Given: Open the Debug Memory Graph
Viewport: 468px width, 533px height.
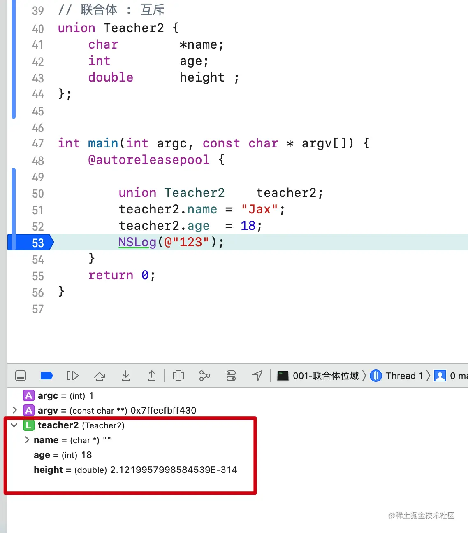Looking at the screenshot, I should (204, 376).
